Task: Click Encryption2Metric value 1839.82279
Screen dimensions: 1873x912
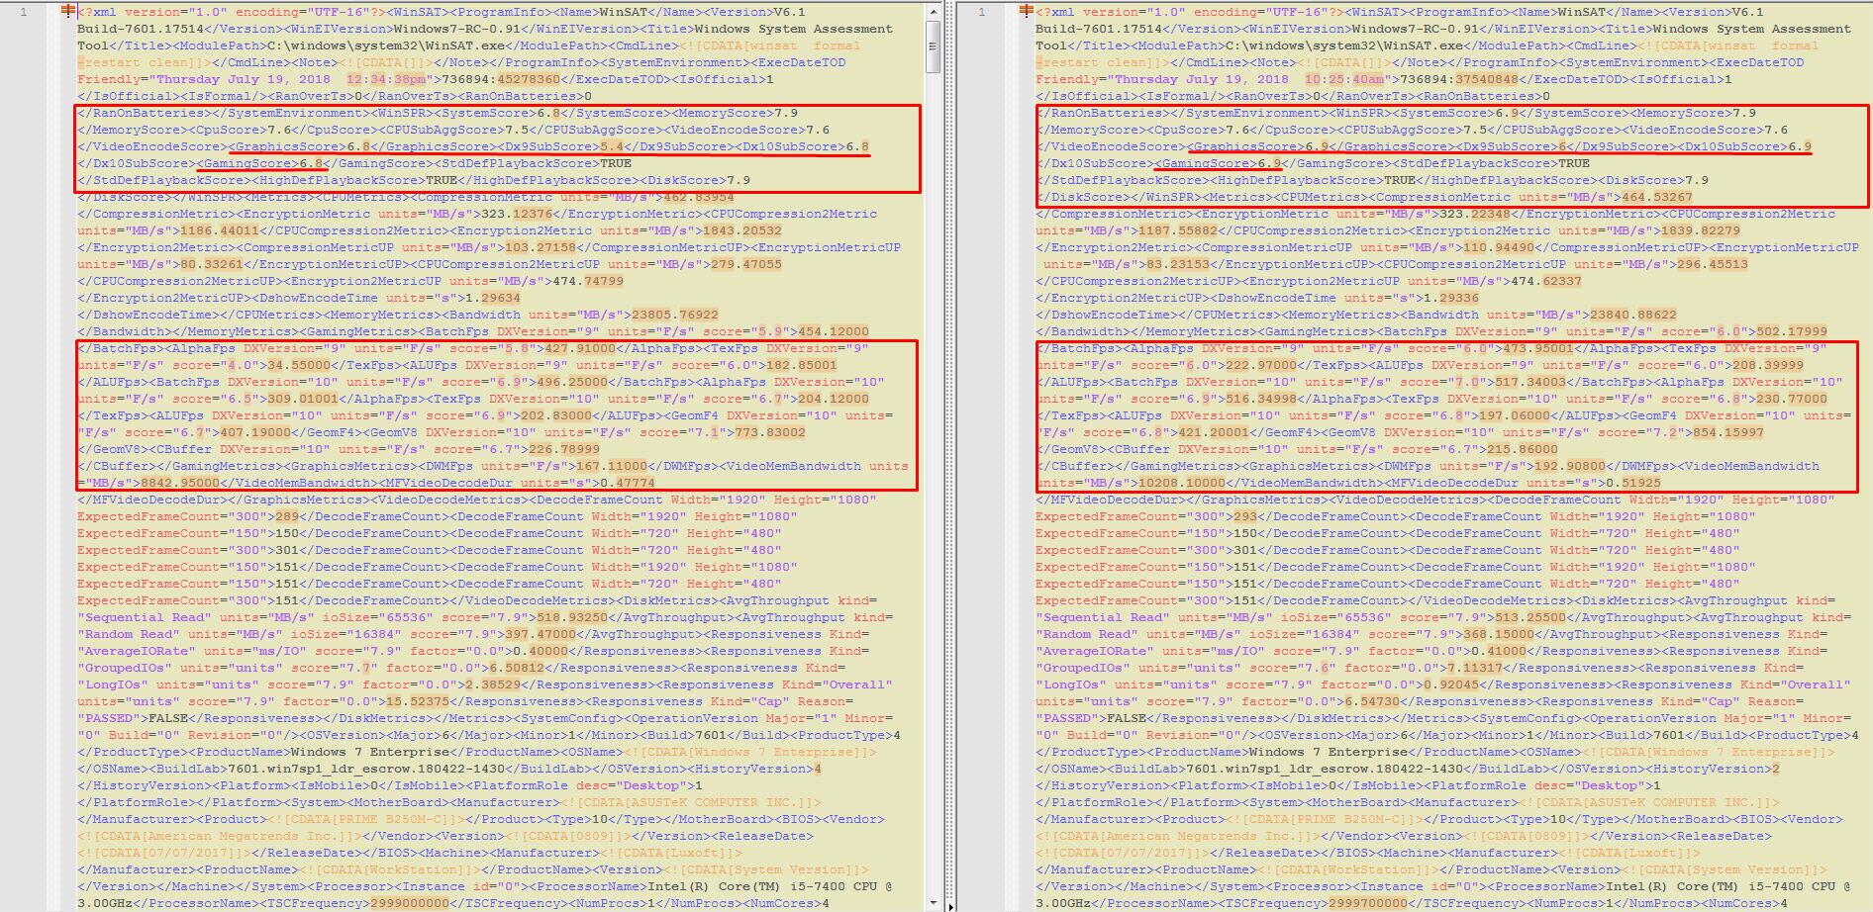Action: pyautogui.click(x=1701, y=230)
